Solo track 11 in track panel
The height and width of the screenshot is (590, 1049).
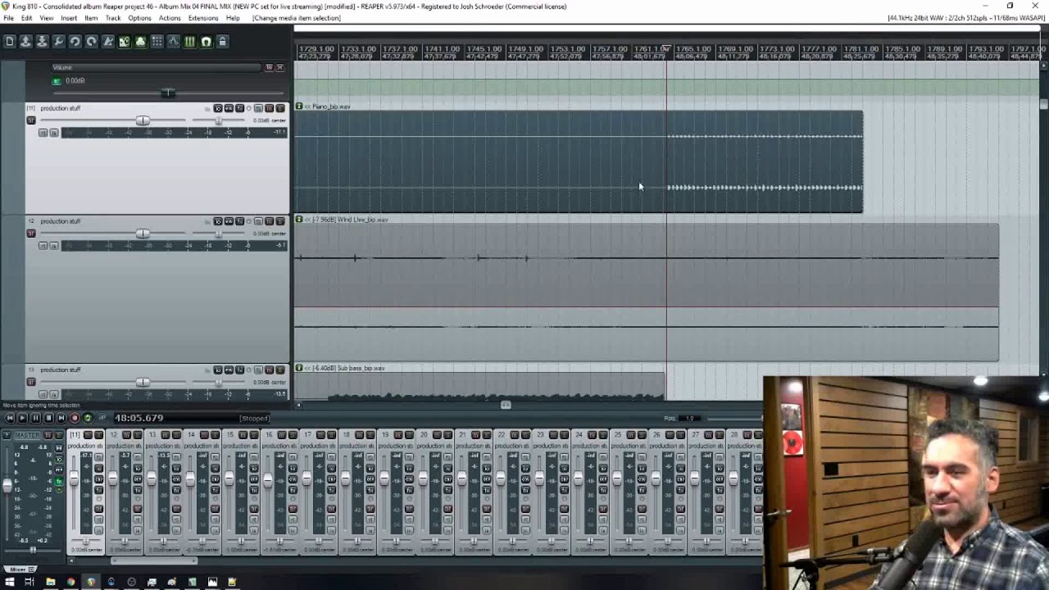pos(279,108)
